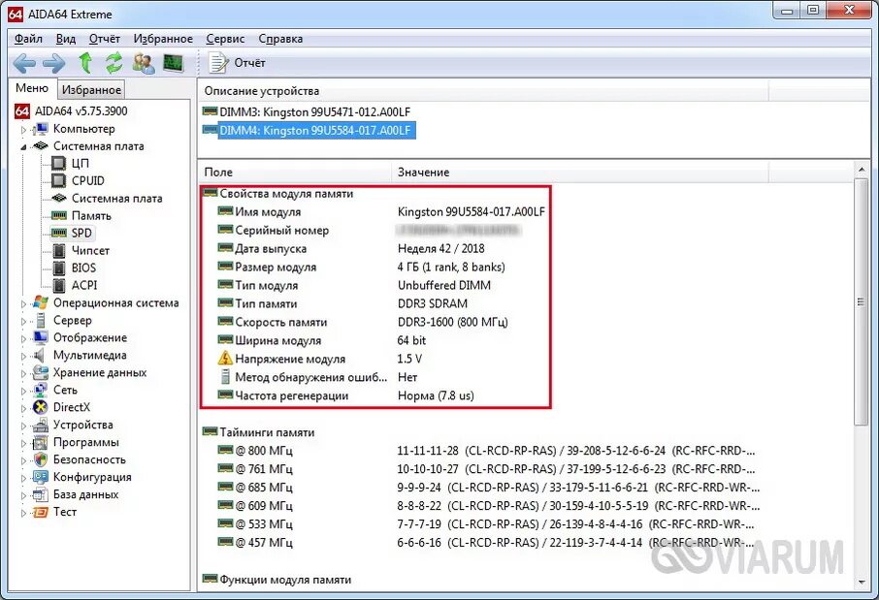Image resolution: width=879 pixels, height=600 pixels.
Task: Click the Описание устройства column header
Action: (x=484, y=91)
